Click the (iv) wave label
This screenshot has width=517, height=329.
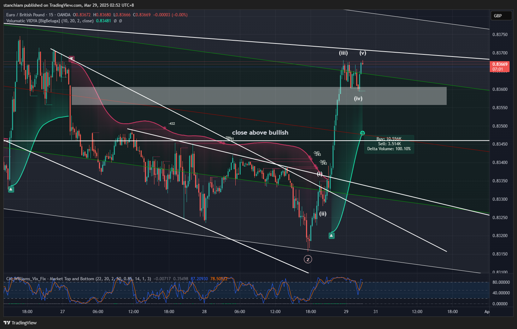(x=358, y=99)
